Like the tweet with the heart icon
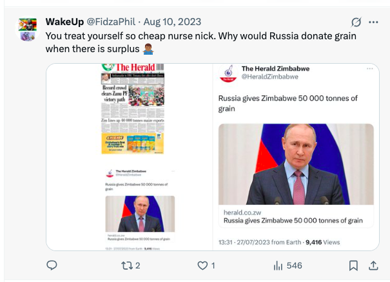Image resolution: width=390 pixels, height=282 pixels. pyautogui.click(x=202, y=265)
